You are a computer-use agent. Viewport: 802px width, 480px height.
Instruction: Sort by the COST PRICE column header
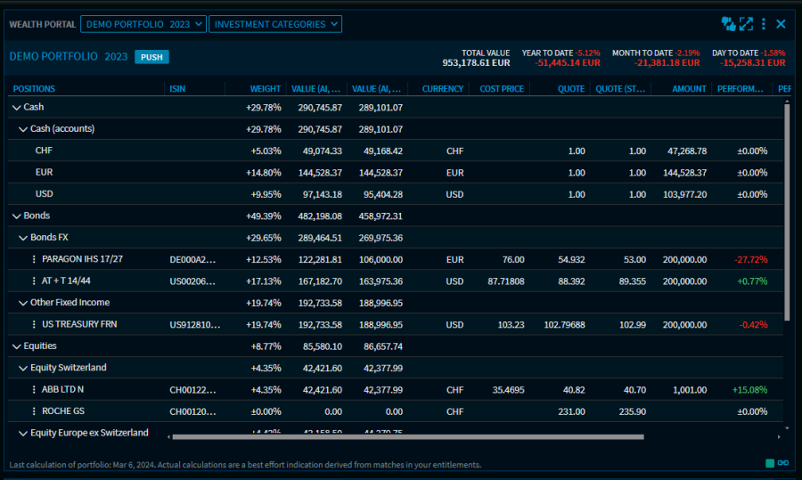[x=501, y=89]
